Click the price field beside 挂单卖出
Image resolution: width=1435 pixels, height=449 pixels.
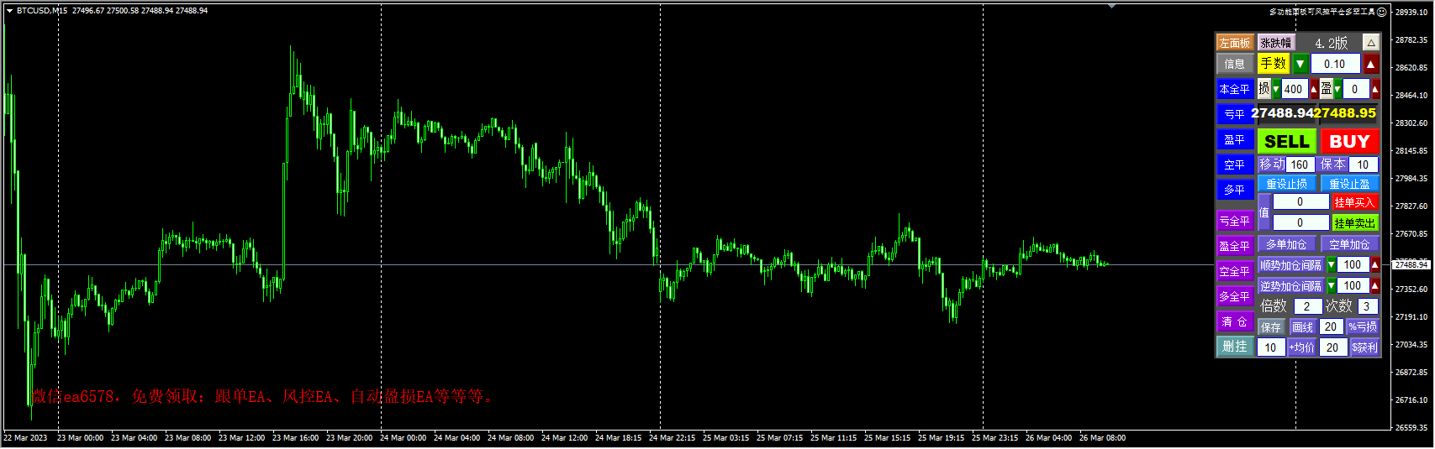tap(1300, 222)
